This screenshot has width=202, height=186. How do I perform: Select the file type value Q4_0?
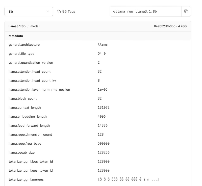102,54
